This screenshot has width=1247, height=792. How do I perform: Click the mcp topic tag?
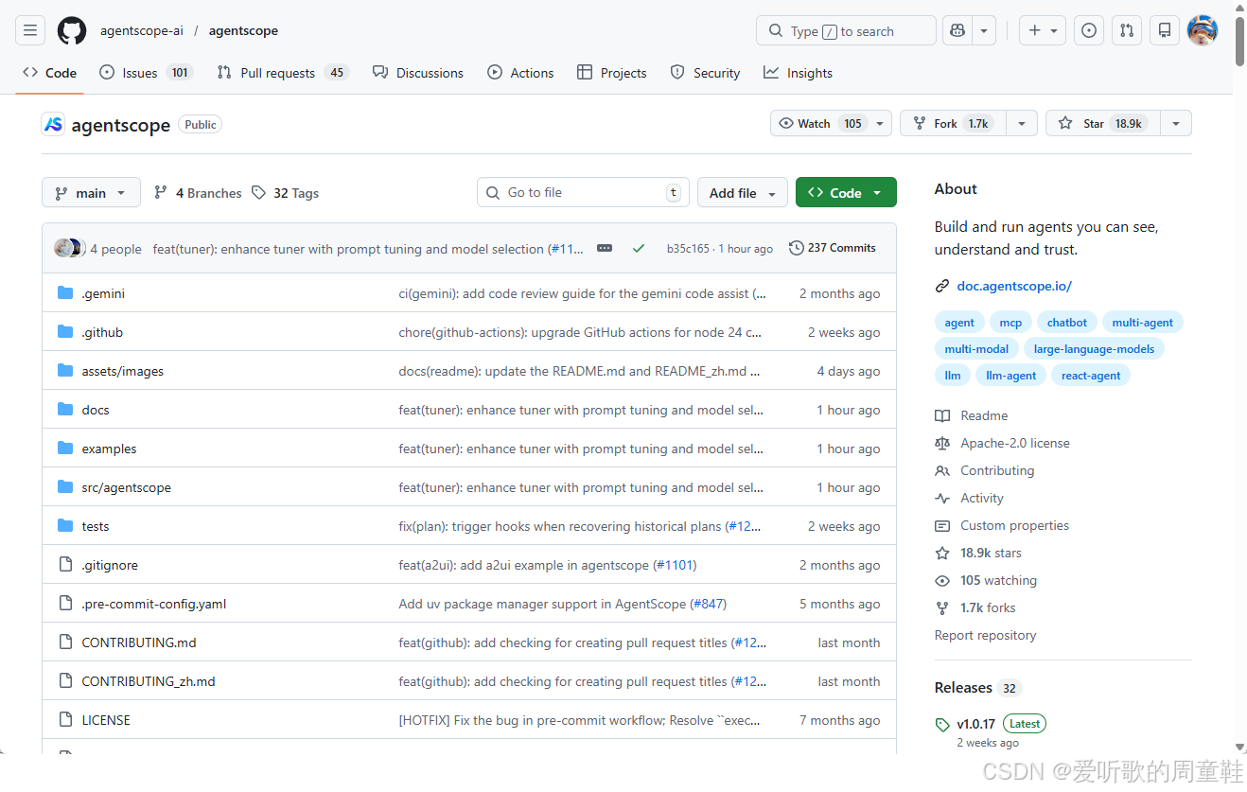1010,323
